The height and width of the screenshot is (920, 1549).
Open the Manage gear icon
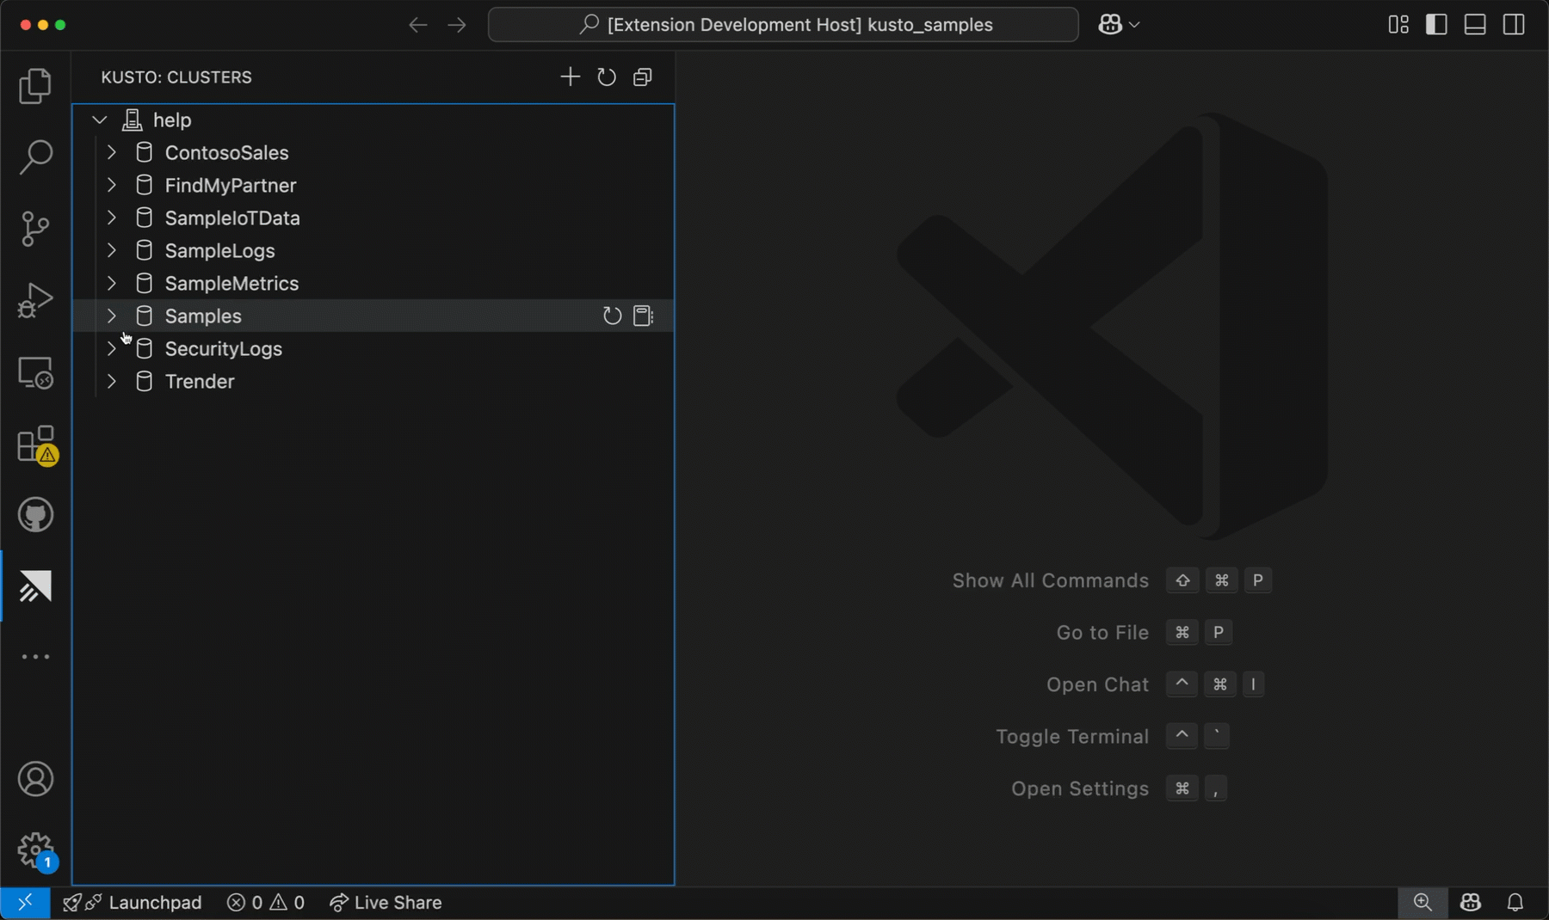click(x=35, y=851)
